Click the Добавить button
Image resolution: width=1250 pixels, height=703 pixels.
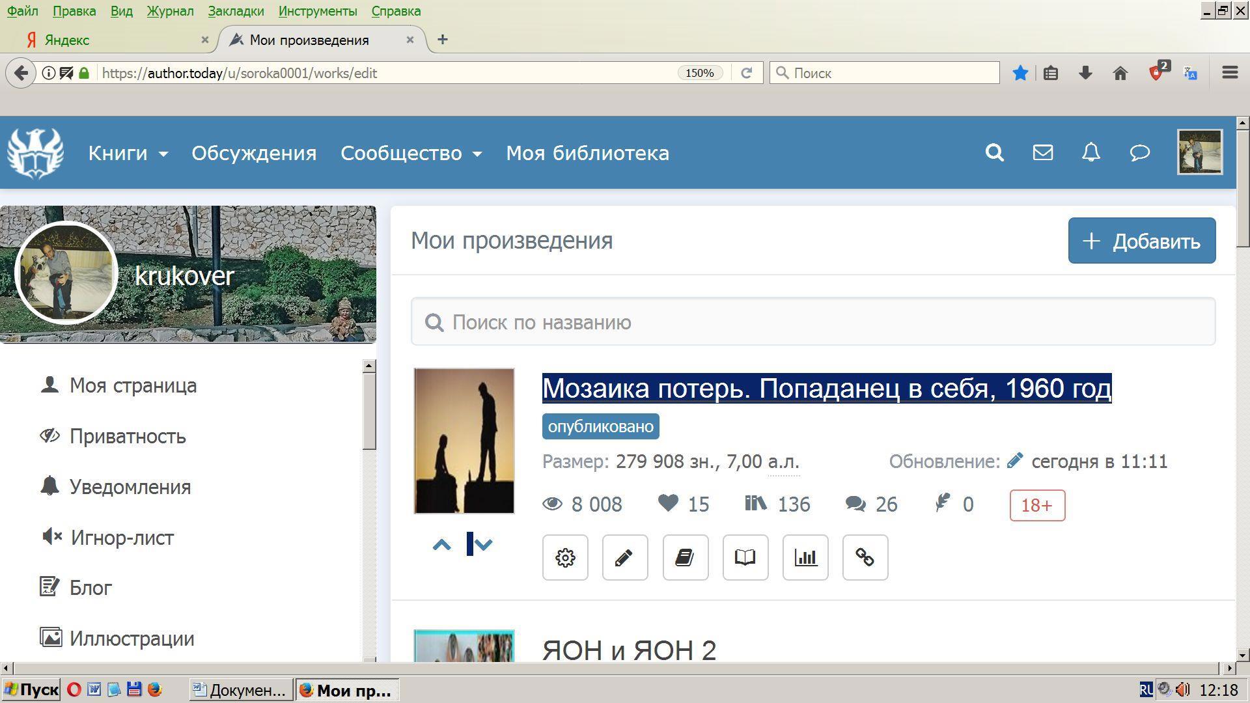(x=1141, y=241)
